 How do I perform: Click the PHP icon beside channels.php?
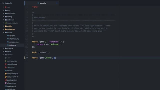[8, 39]
